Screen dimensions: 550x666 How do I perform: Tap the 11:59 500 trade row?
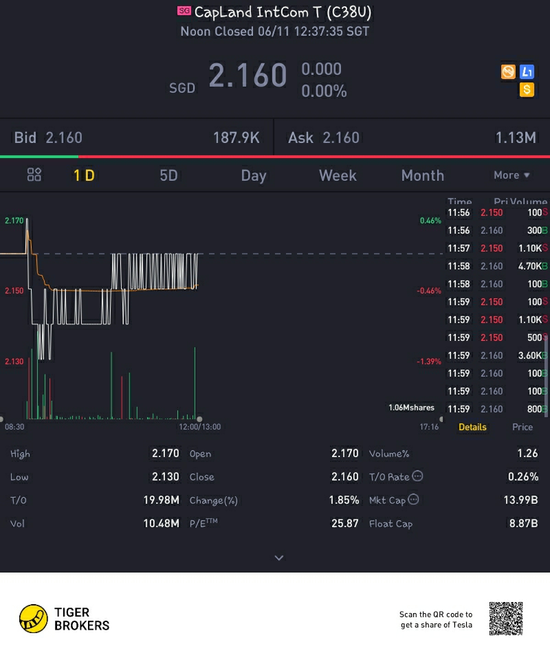pyautogui.click(x=497, y=337)
